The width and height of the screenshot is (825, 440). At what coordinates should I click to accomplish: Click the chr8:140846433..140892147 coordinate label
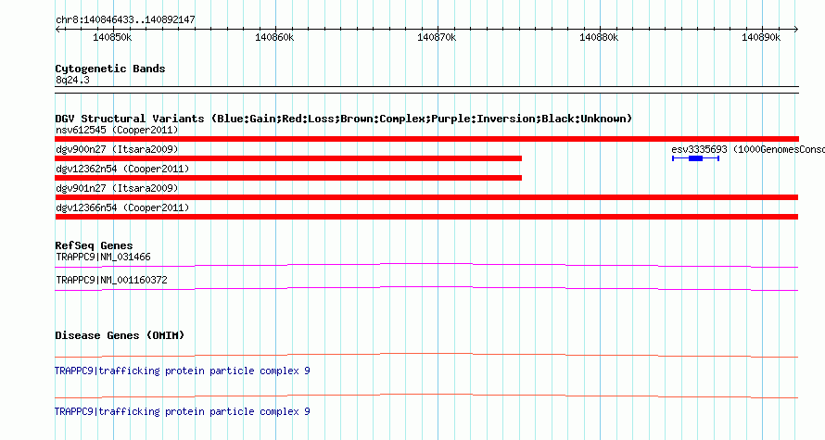click(x=125, y=19)
